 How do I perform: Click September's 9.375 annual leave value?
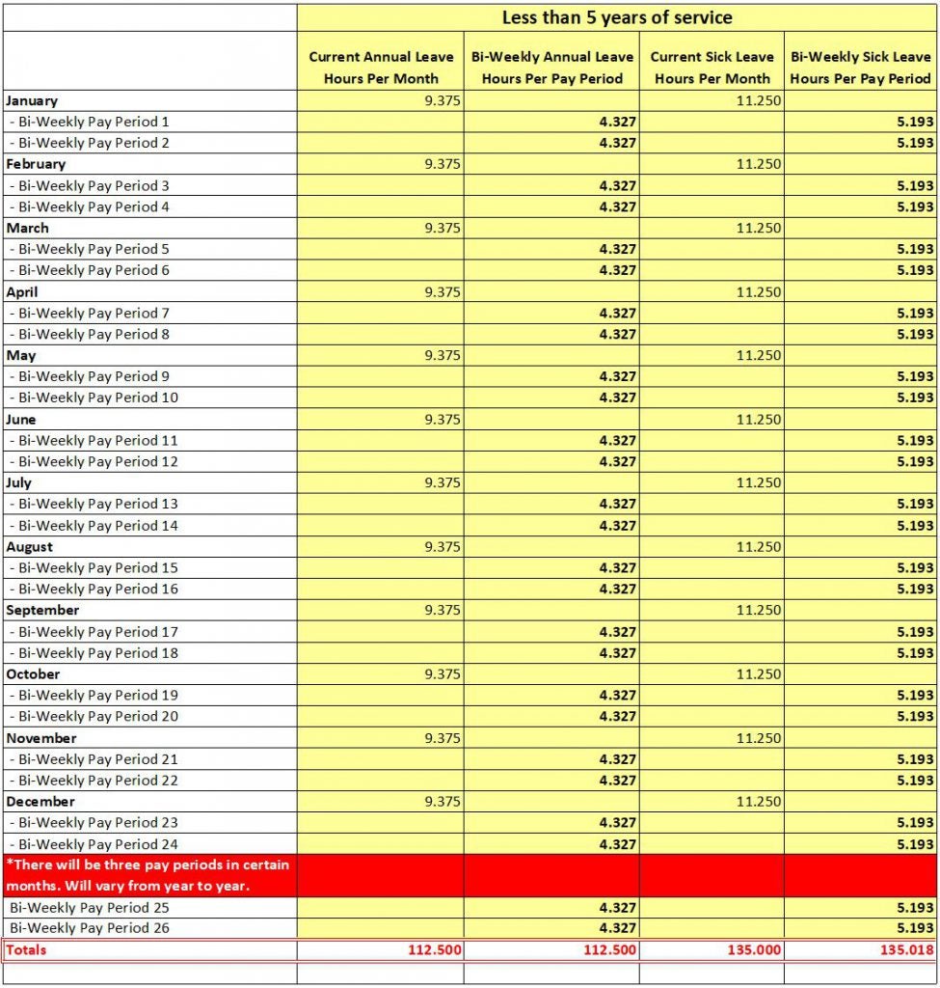(442, 610)
